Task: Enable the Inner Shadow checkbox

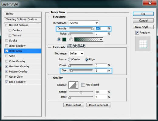Action: [7, 46]
